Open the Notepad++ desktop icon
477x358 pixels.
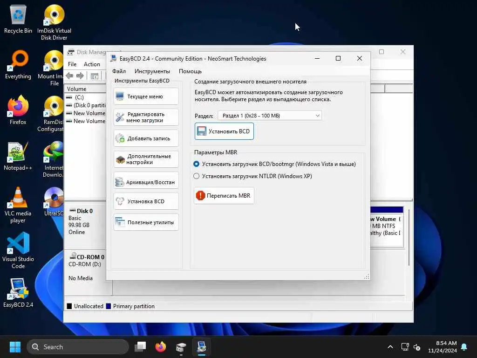point(18,156)
